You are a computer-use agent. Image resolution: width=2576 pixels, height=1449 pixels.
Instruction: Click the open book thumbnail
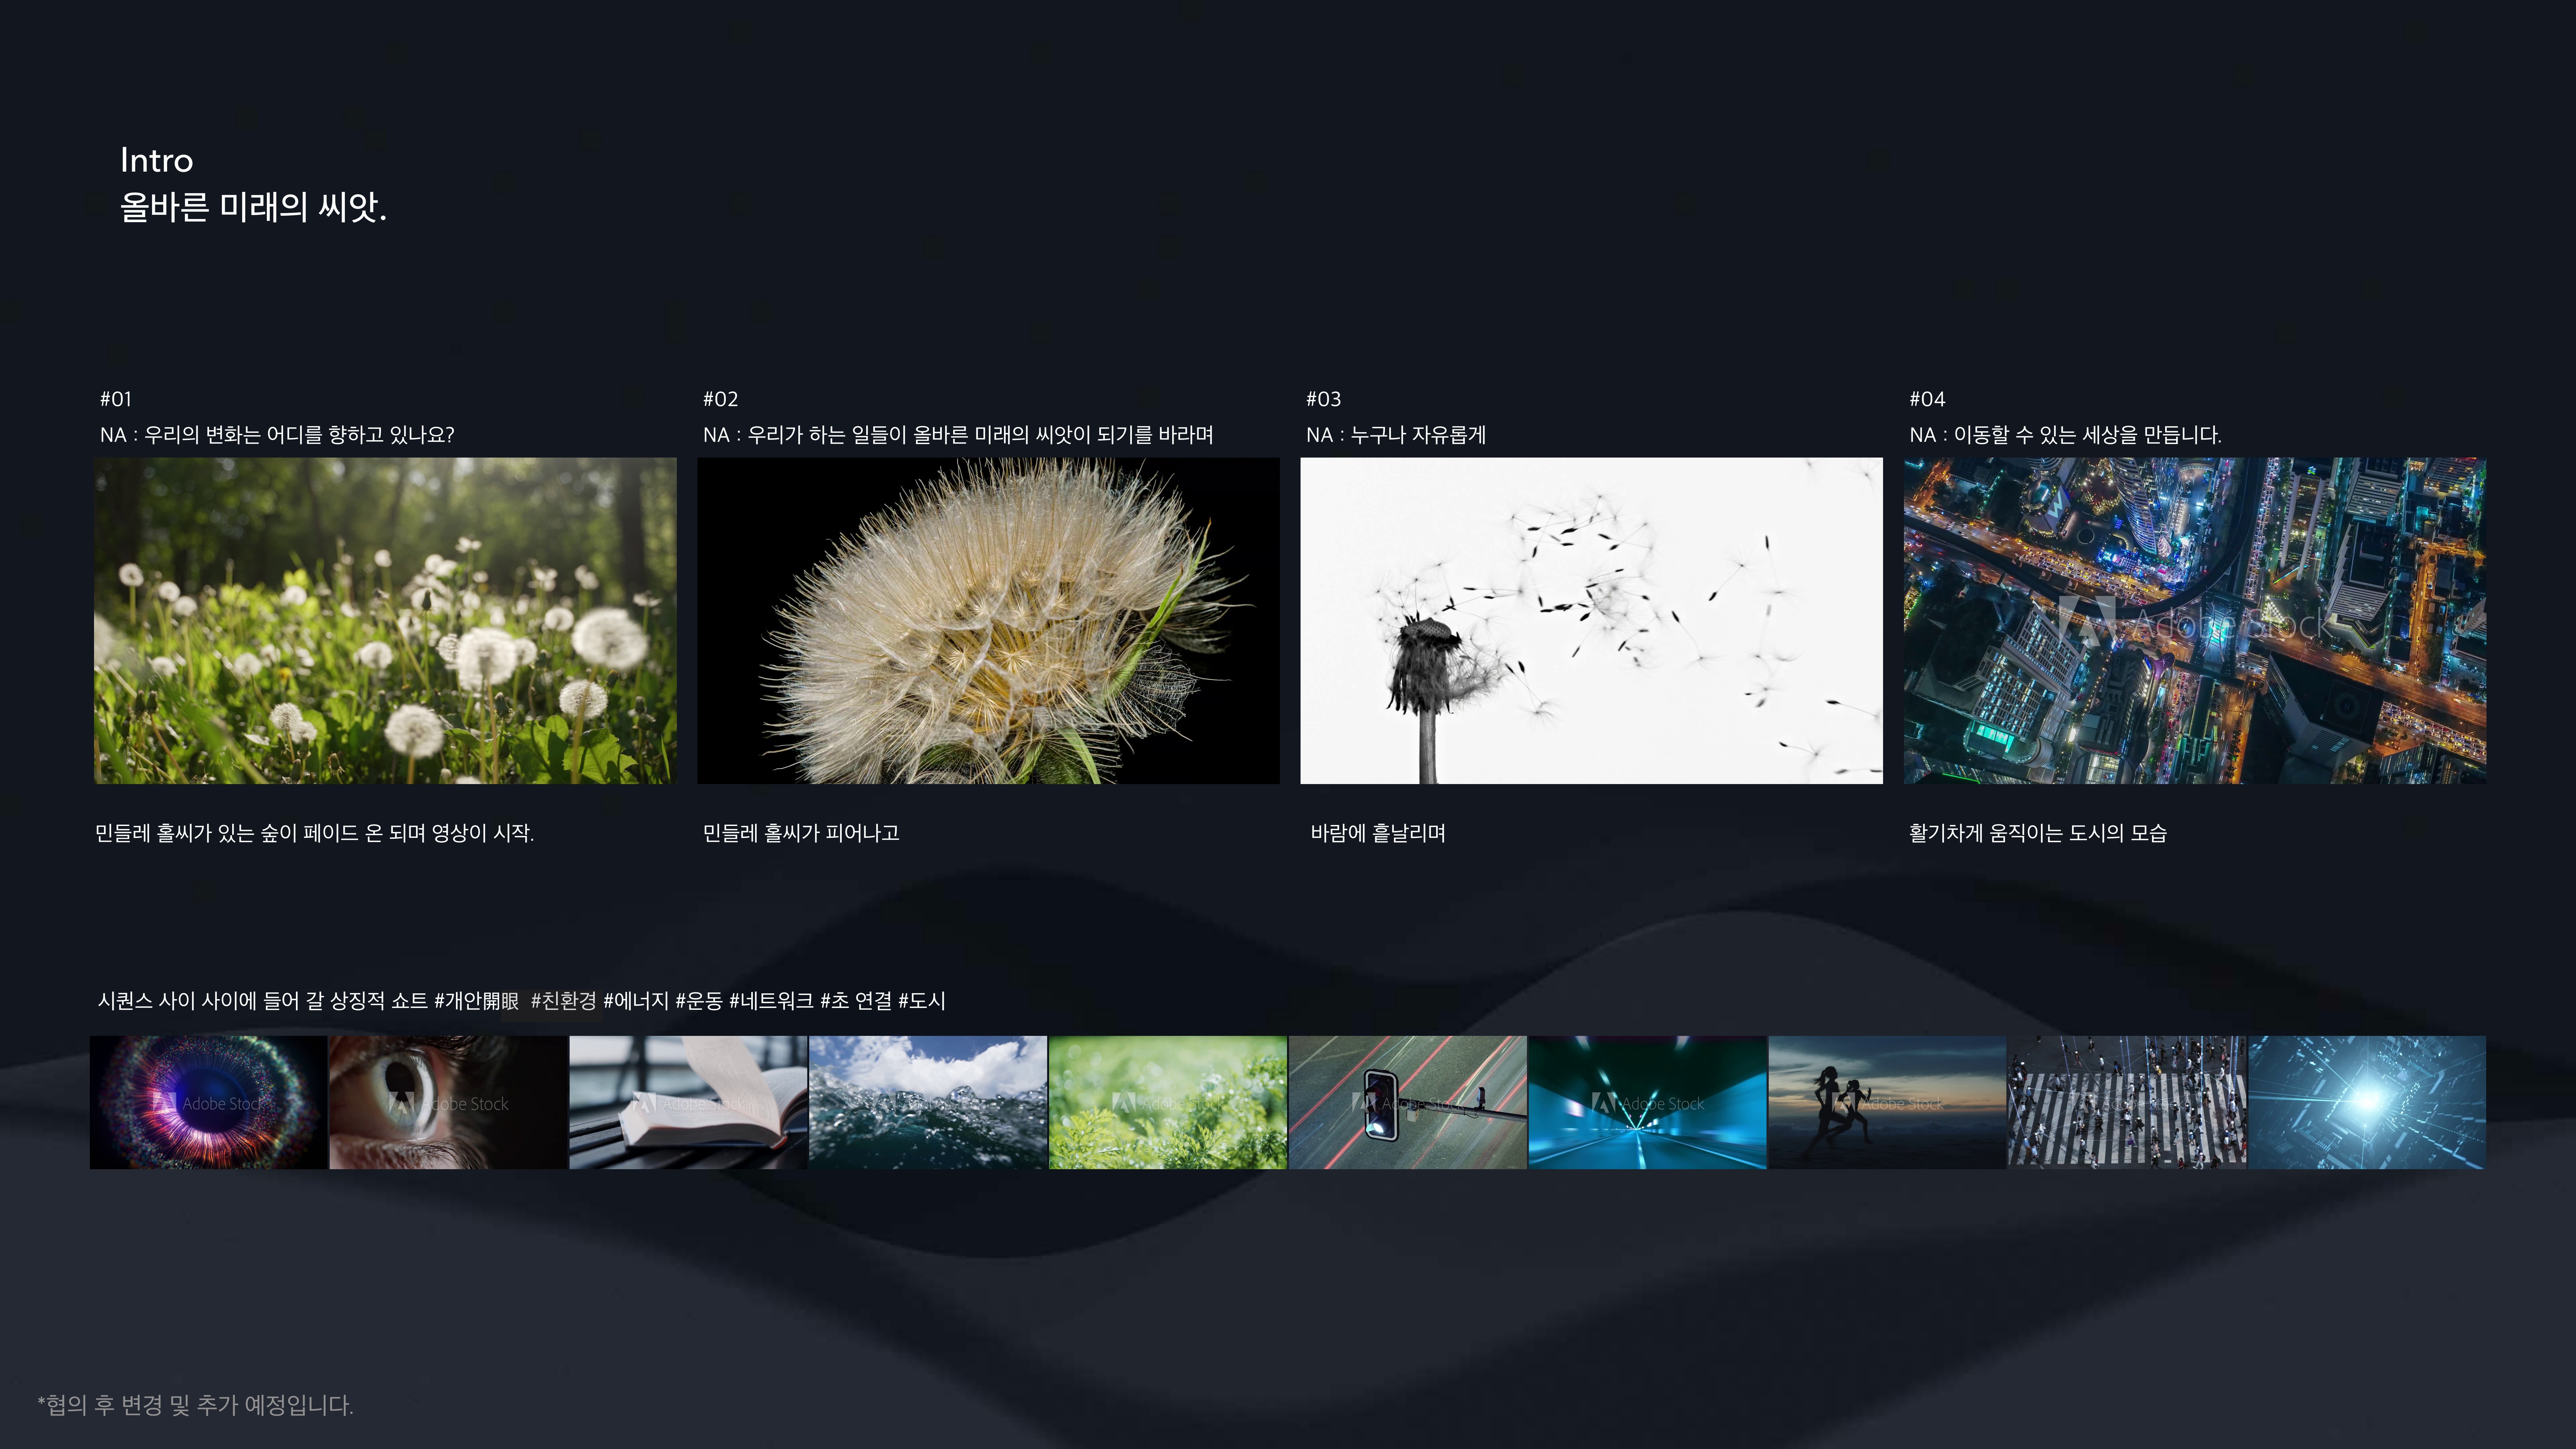coord(688,1102)
